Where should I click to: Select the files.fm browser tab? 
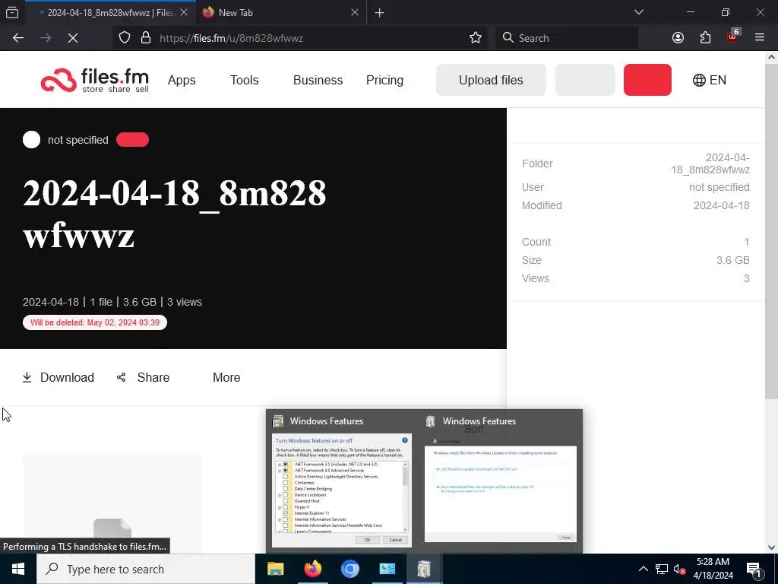pyautogui.click(x=110, y=12)
